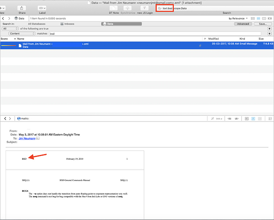Screen dimensions: 274x220
Task: Click the 1 item found status text
Action: point(48,18)
